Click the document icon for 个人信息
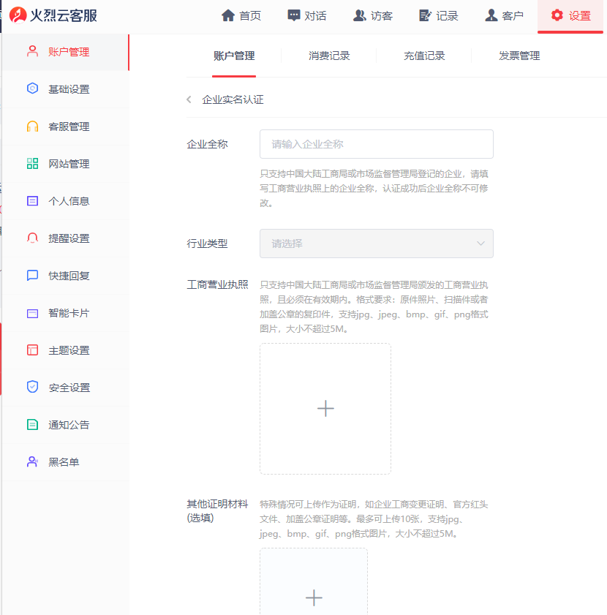Screen dimensions: 607x615 [33, 201]
